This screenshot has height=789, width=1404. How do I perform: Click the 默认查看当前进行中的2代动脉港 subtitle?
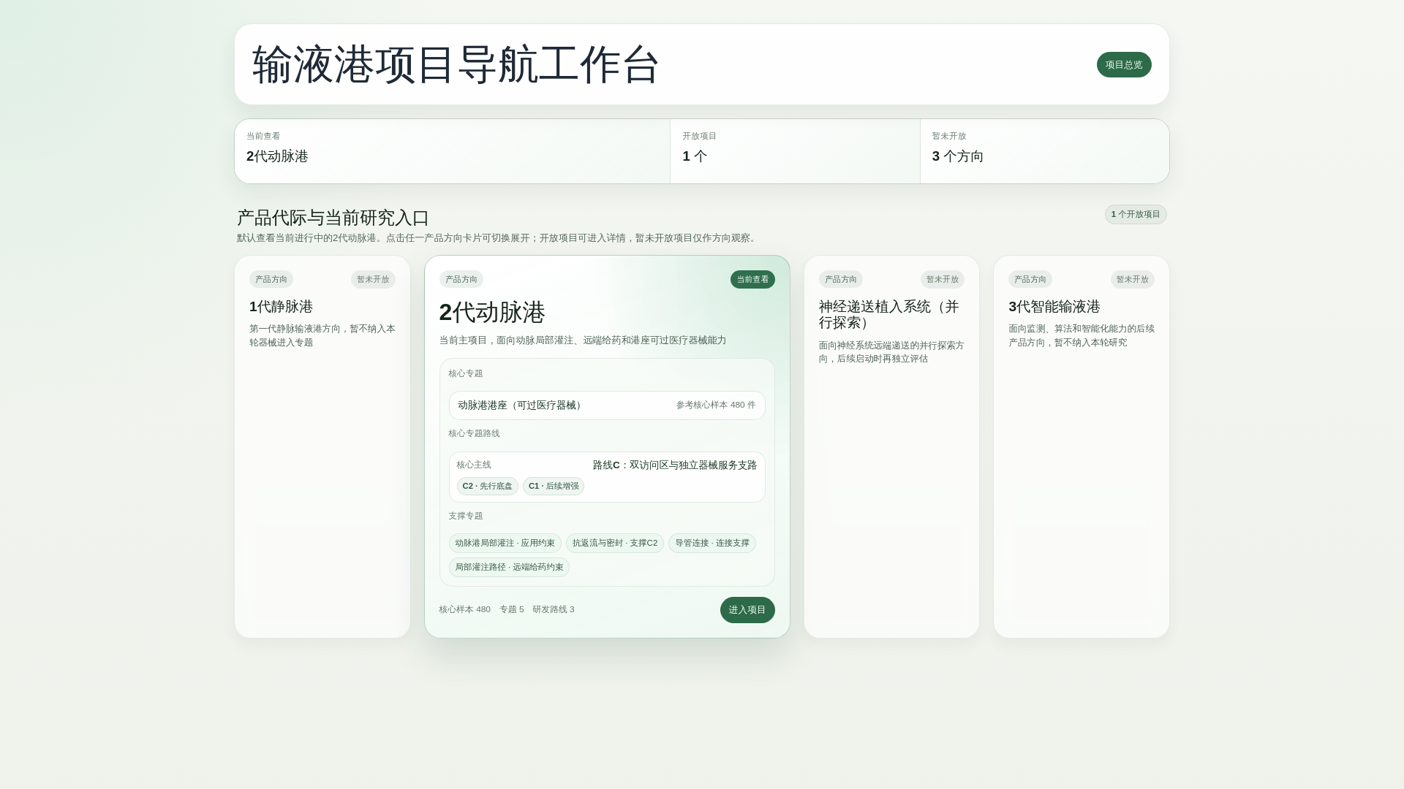(498, 238)
